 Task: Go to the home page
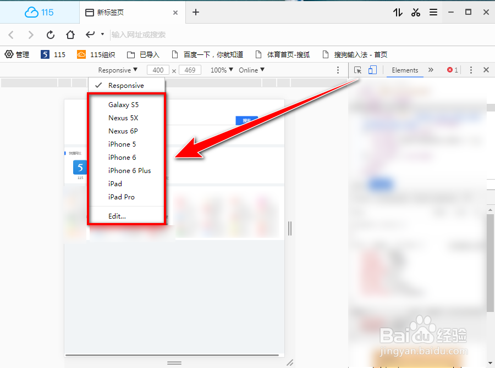pos(70,35)
